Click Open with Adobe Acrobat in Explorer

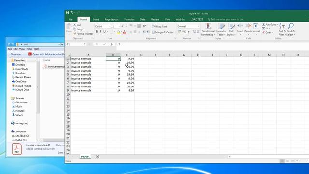(46, 54)
